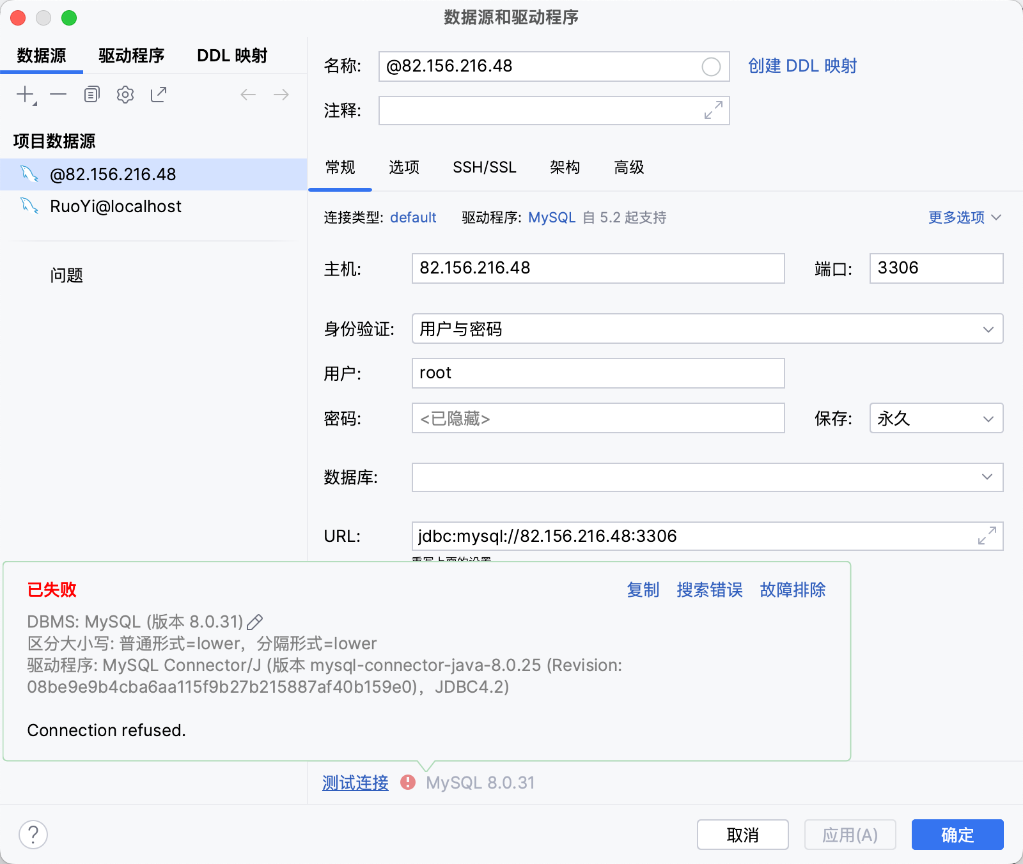Viewport: 1023px width, 864px height.
Task: Open the 选项 settings tab
Action: tap(404, 167)
